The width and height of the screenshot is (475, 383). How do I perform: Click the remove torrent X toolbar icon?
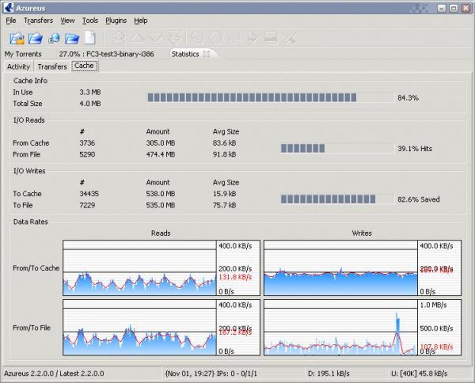coord(290,38)
